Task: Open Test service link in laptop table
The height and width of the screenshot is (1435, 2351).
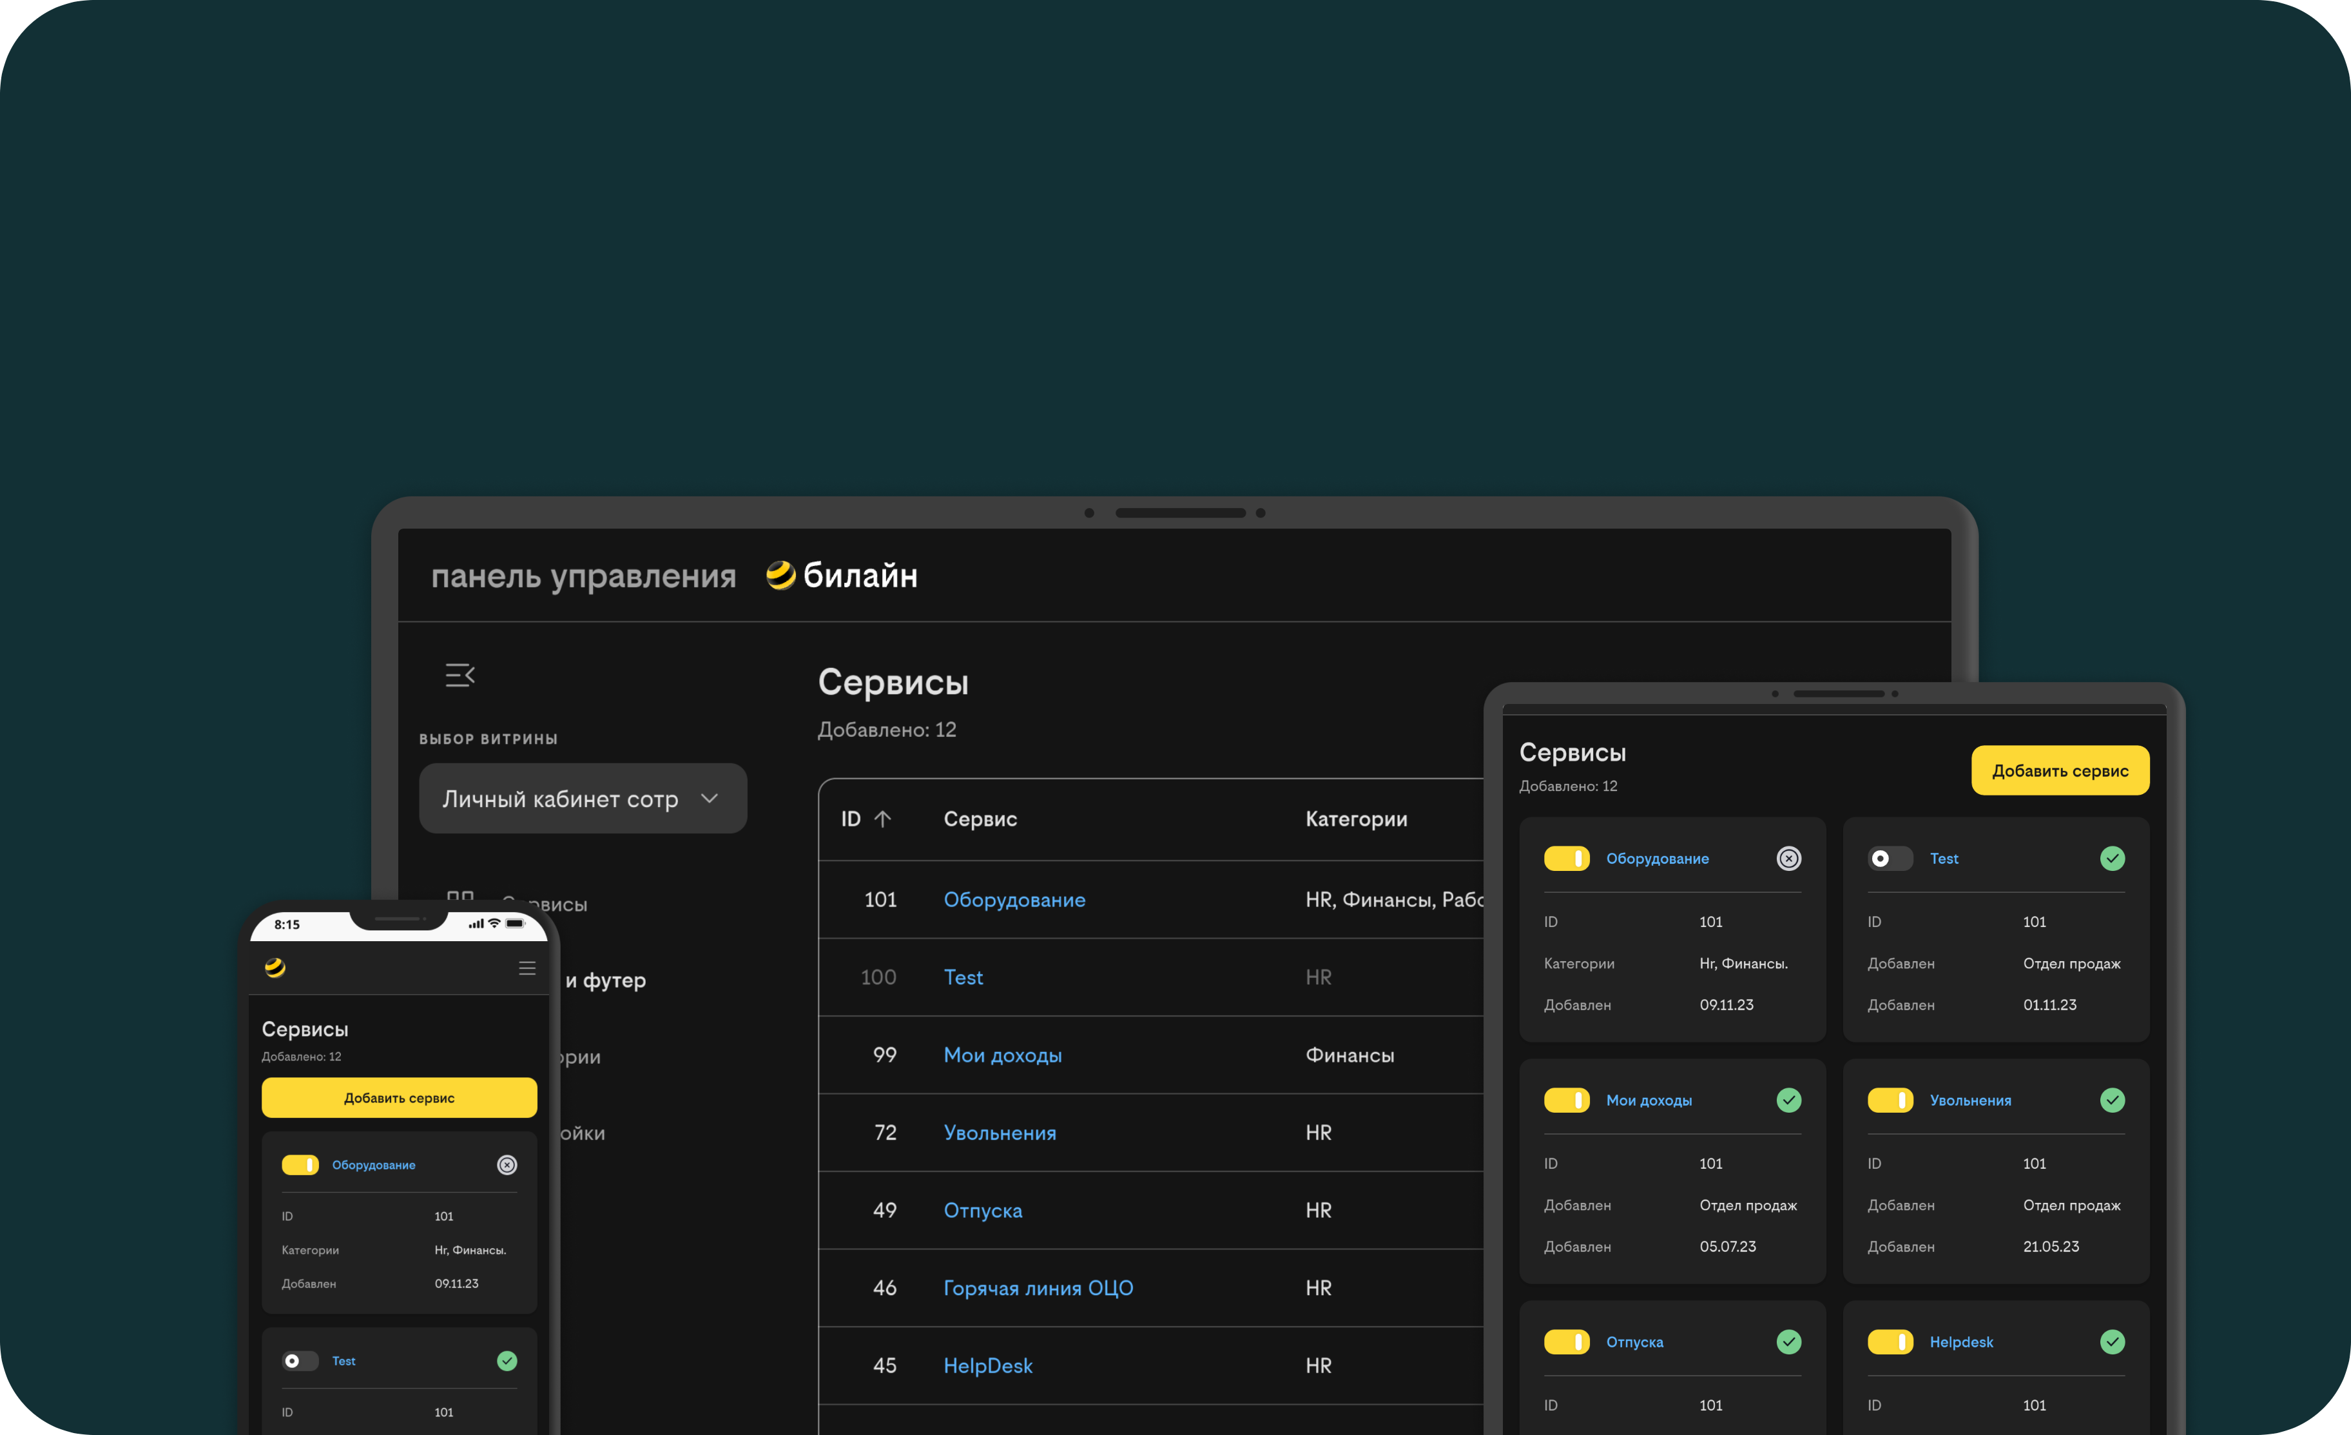Action: pos(963,977)
